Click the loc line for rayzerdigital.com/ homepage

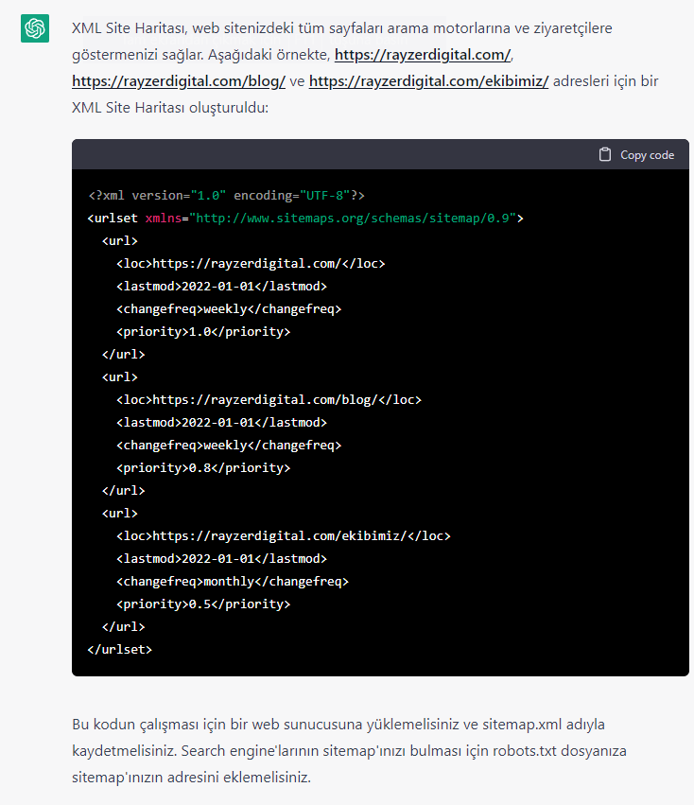(x=251, y=264)
